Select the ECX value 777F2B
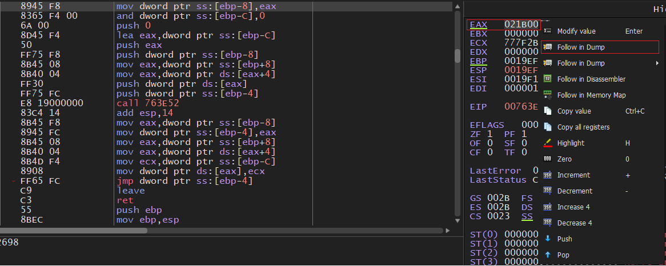 point(521,43)
